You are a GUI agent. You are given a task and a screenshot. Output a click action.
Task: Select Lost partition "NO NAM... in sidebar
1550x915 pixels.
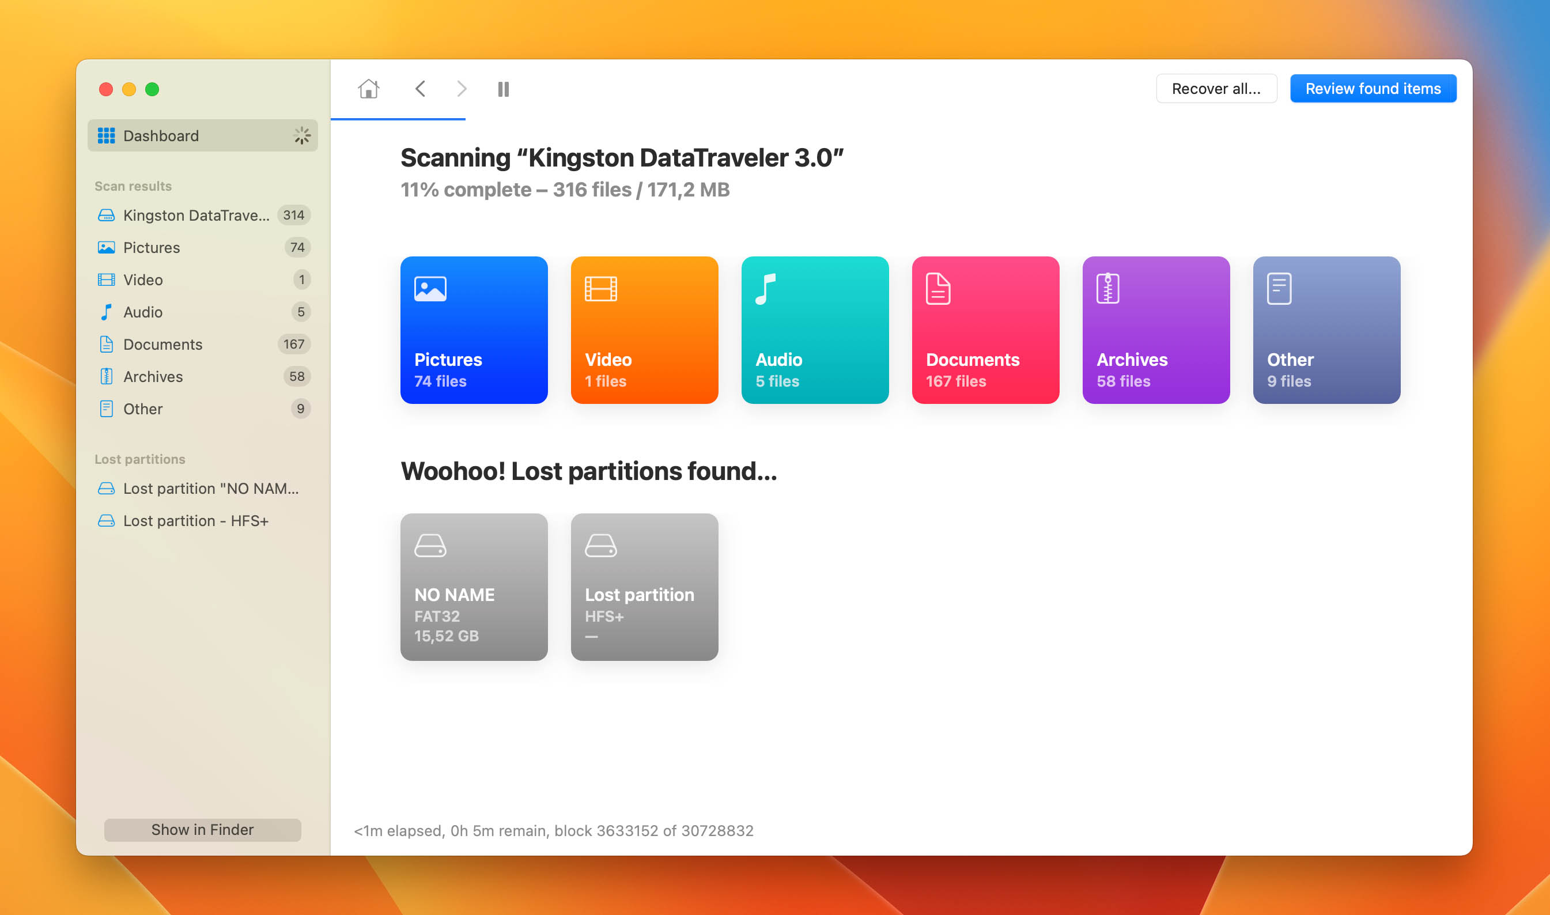pos(202,489)
